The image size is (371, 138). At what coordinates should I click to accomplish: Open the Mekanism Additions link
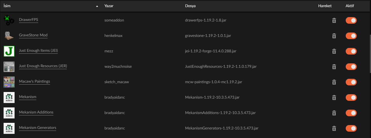point(36,112)
